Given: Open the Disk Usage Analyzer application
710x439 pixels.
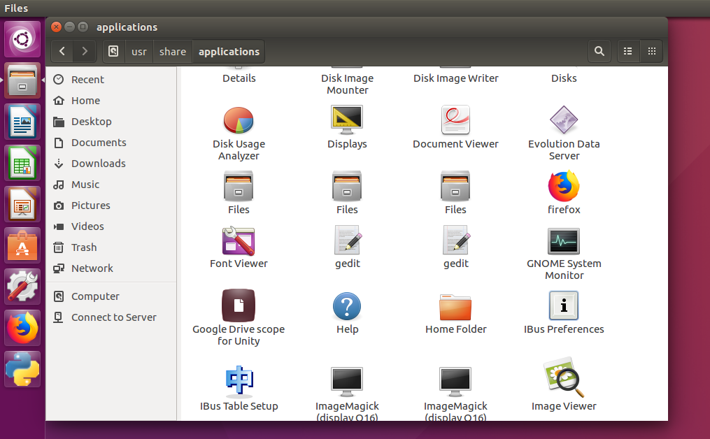Looking at the screenshot, I should pyautogui.click(x=239, y=120).
